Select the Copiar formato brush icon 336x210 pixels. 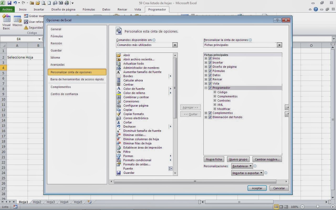(x=119, y=114)
